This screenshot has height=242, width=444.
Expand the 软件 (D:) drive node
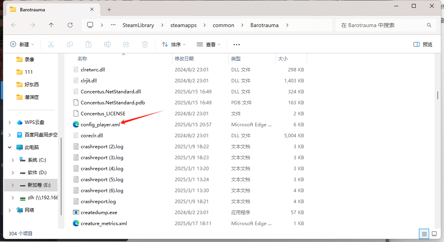coord(13,173)
